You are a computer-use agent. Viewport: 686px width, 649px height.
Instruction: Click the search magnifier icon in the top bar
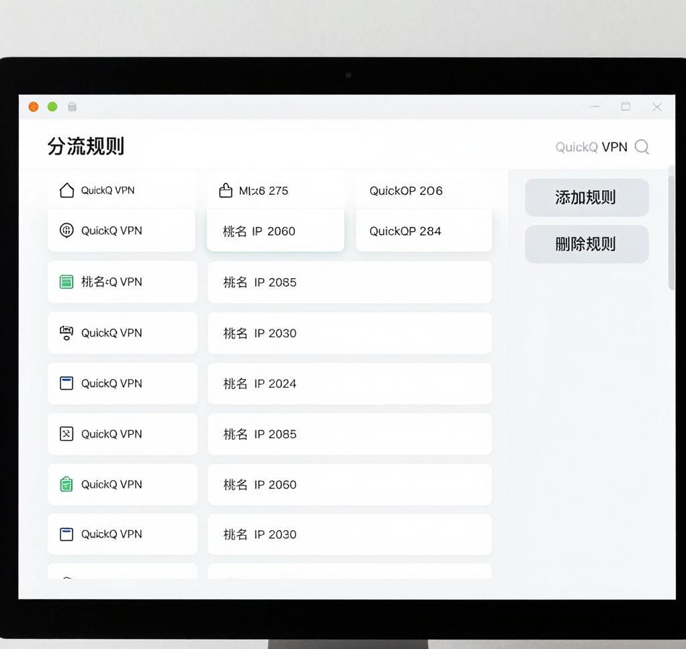point(642,146)
